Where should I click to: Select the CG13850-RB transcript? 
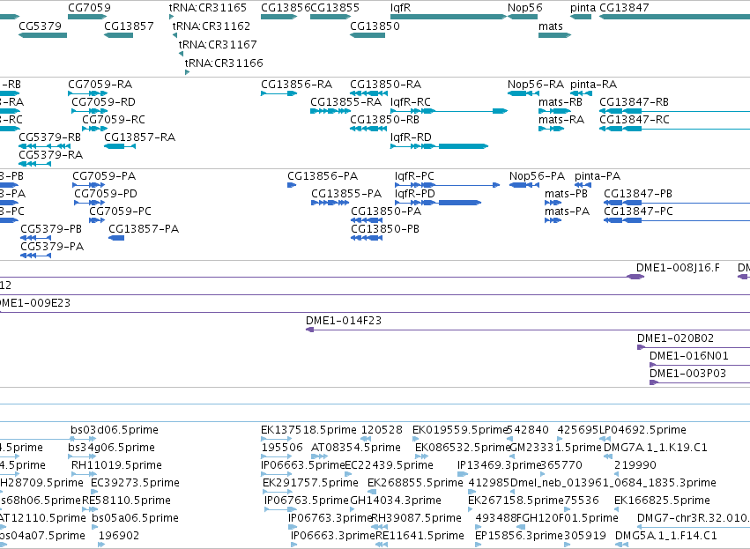point(368,129)
